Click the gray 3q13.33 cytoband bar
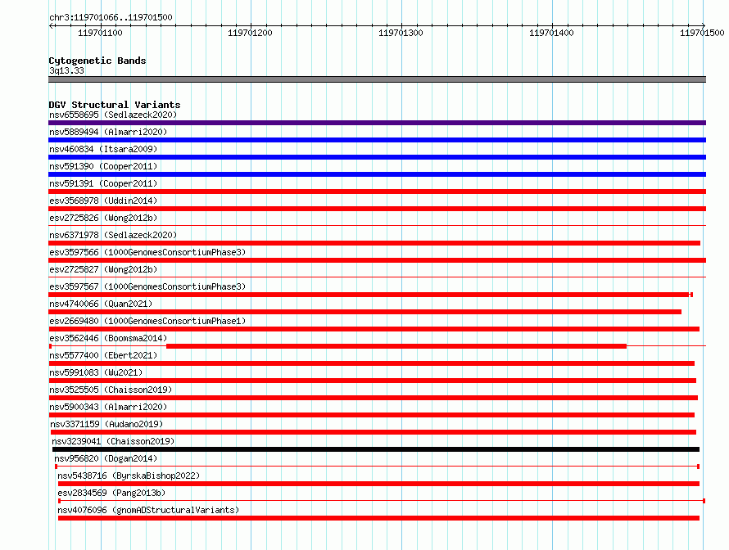 pos(377,79)
